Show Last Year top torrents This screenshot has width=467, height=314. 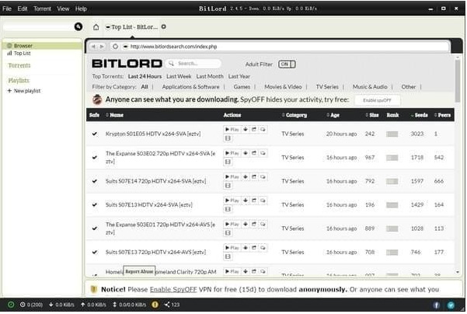239,77
